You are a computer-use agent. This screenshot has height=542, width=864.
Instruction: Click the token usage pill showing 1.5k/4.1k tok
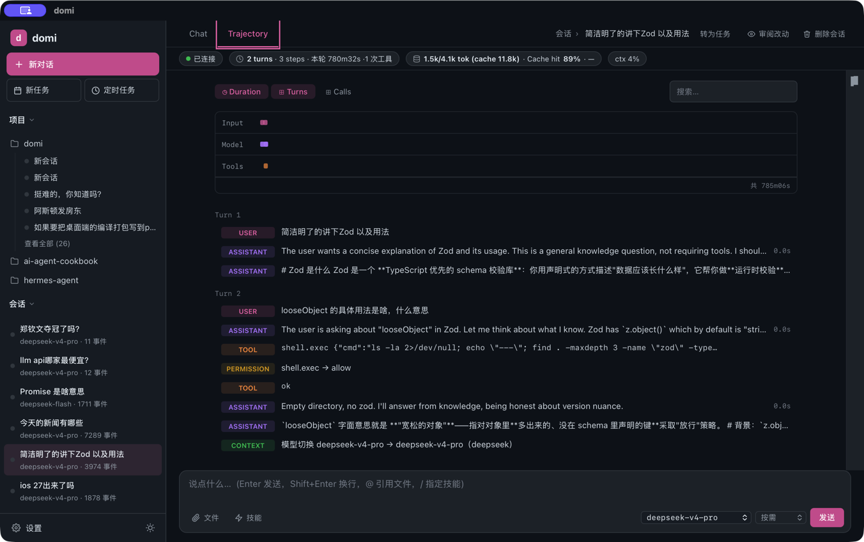(x=504, y=59)
